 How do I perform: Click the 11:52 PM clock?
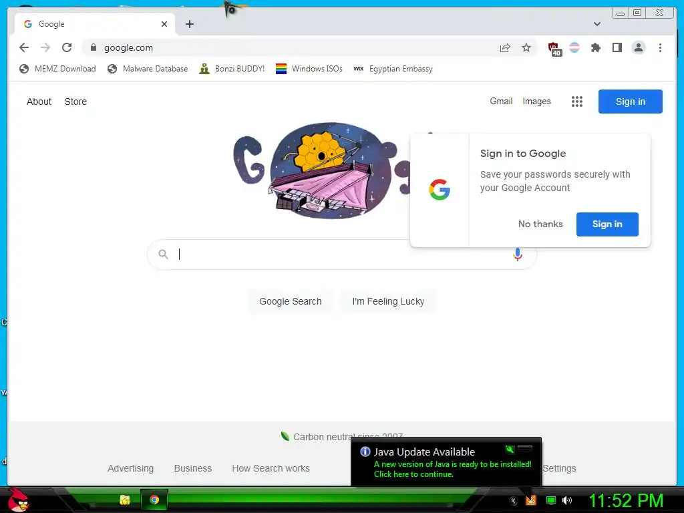627,500
